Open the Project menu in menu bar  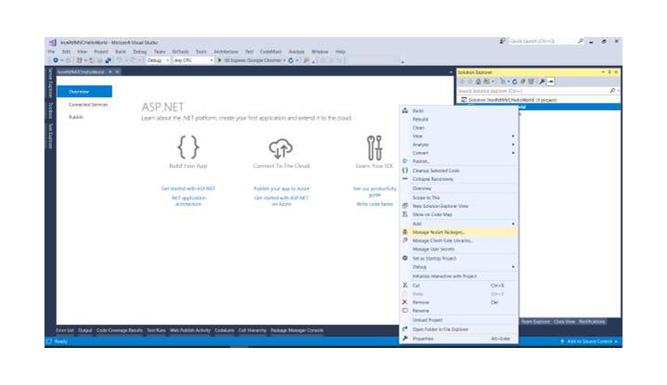point(102,51)
